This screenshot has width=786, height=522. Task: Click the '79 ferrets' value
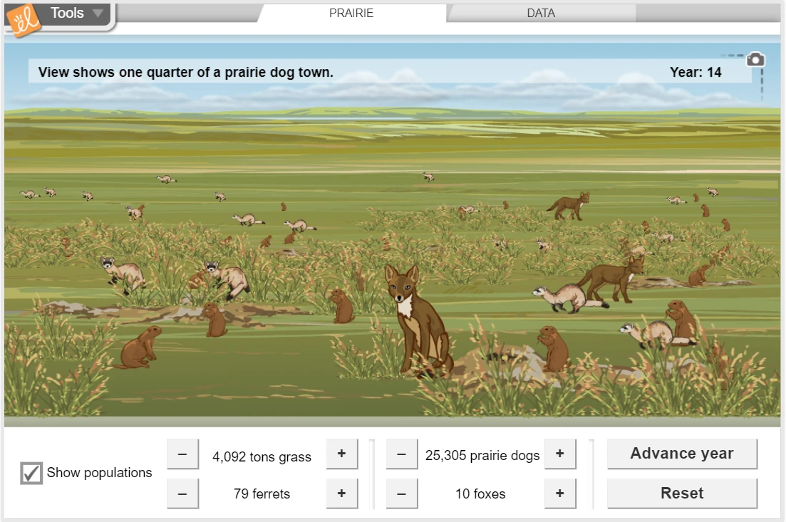(262, 494)
